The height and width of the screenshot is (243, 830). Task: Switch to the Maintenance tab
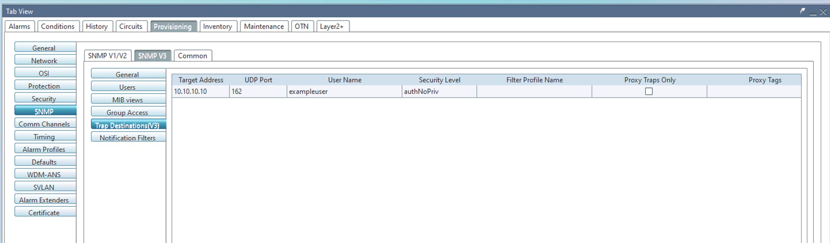click(264, 26)
